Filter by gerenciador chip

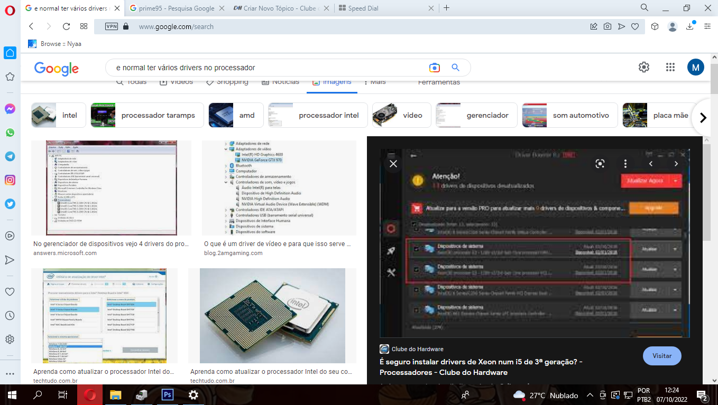click(x=476, y=115)
